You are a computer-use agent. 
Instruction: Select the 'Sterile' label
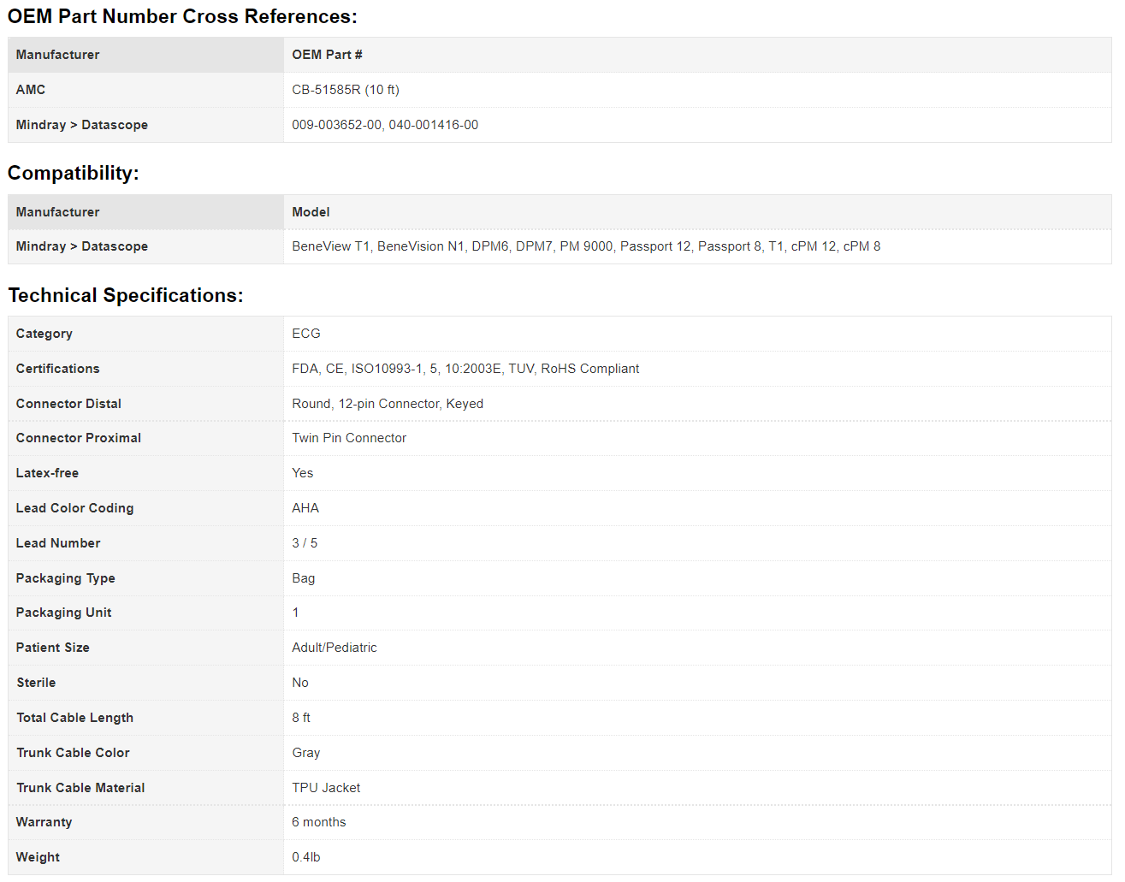(x=36, y=683)
